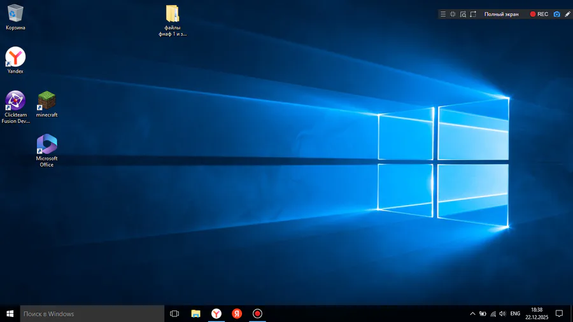
Task: Select the файлы фнаф folder icon
Action: (173, 20)
